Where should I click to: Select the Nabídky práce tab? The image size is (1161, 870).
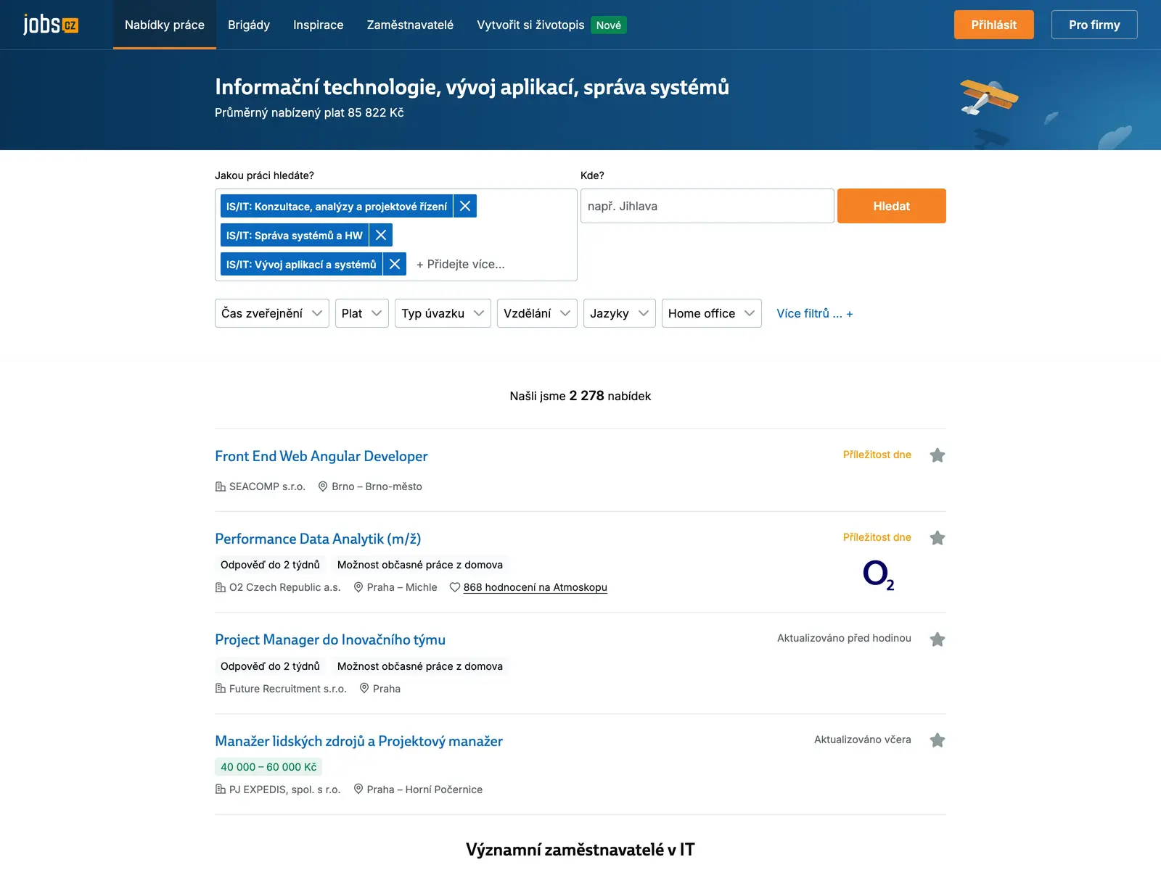pyautogui.click(x=165, y=25)
